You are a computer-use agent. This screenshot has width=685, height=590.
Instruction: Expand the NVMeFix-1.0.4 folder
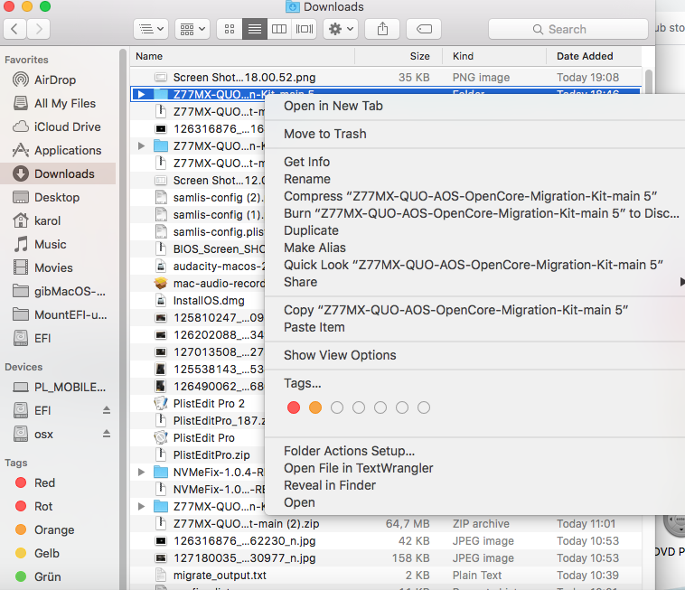[x=141, y=472]
